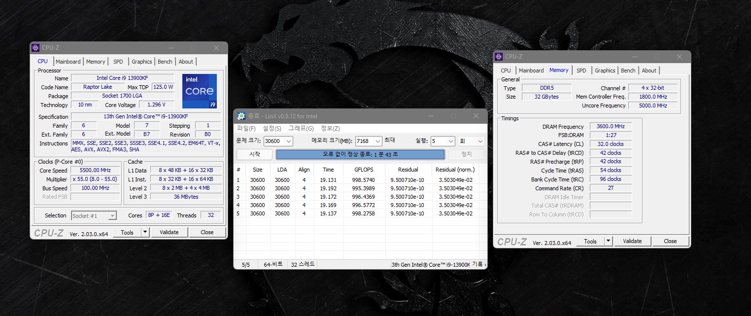Expand the 실행 count dropdown showing 5

click(x=450, y=141)
